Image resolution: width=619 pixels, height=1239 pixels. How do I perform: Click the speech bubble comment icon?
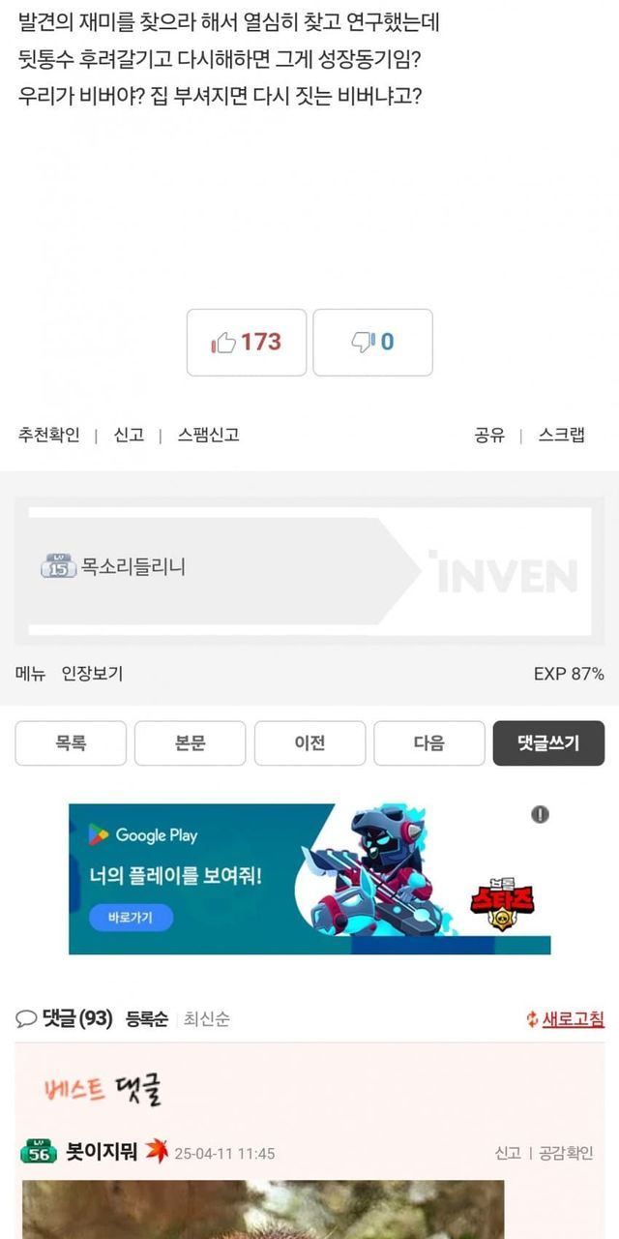[27, 1018]
